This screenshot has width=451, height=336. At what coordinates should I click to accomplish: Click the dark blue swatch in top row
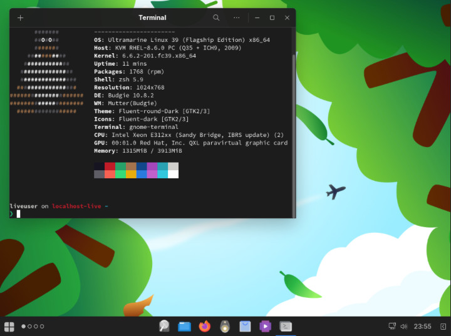point(142,166)
